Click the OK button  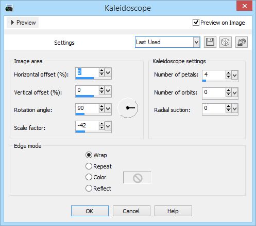coord(90,211)
